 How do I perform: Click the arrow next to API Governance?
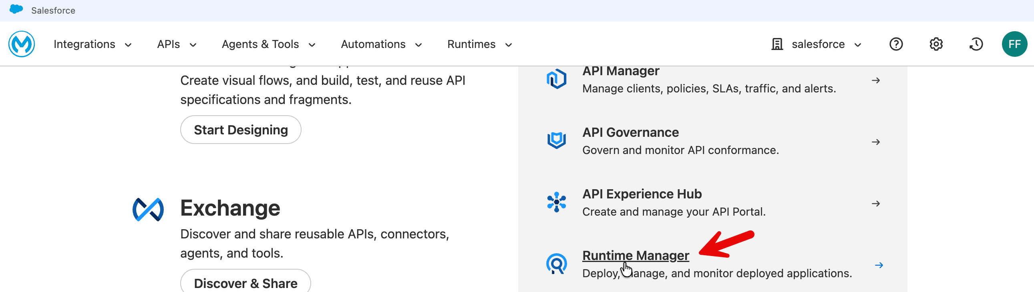(876, 142)
